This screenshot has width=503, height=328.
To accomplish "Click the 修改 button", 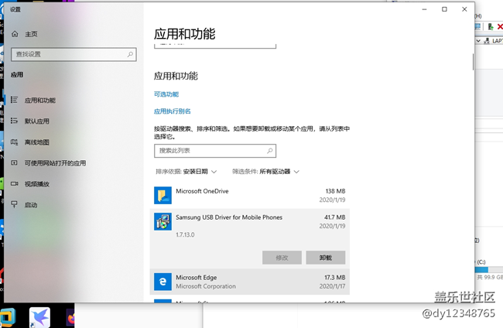I will (x=282, y=258).
